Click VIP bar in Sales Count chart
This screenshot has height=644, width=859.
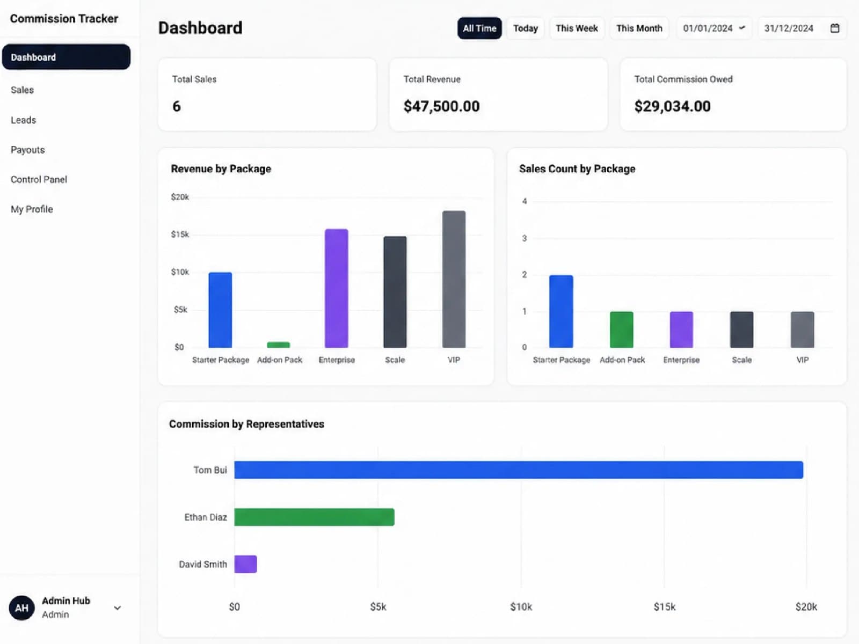(803, 330)
